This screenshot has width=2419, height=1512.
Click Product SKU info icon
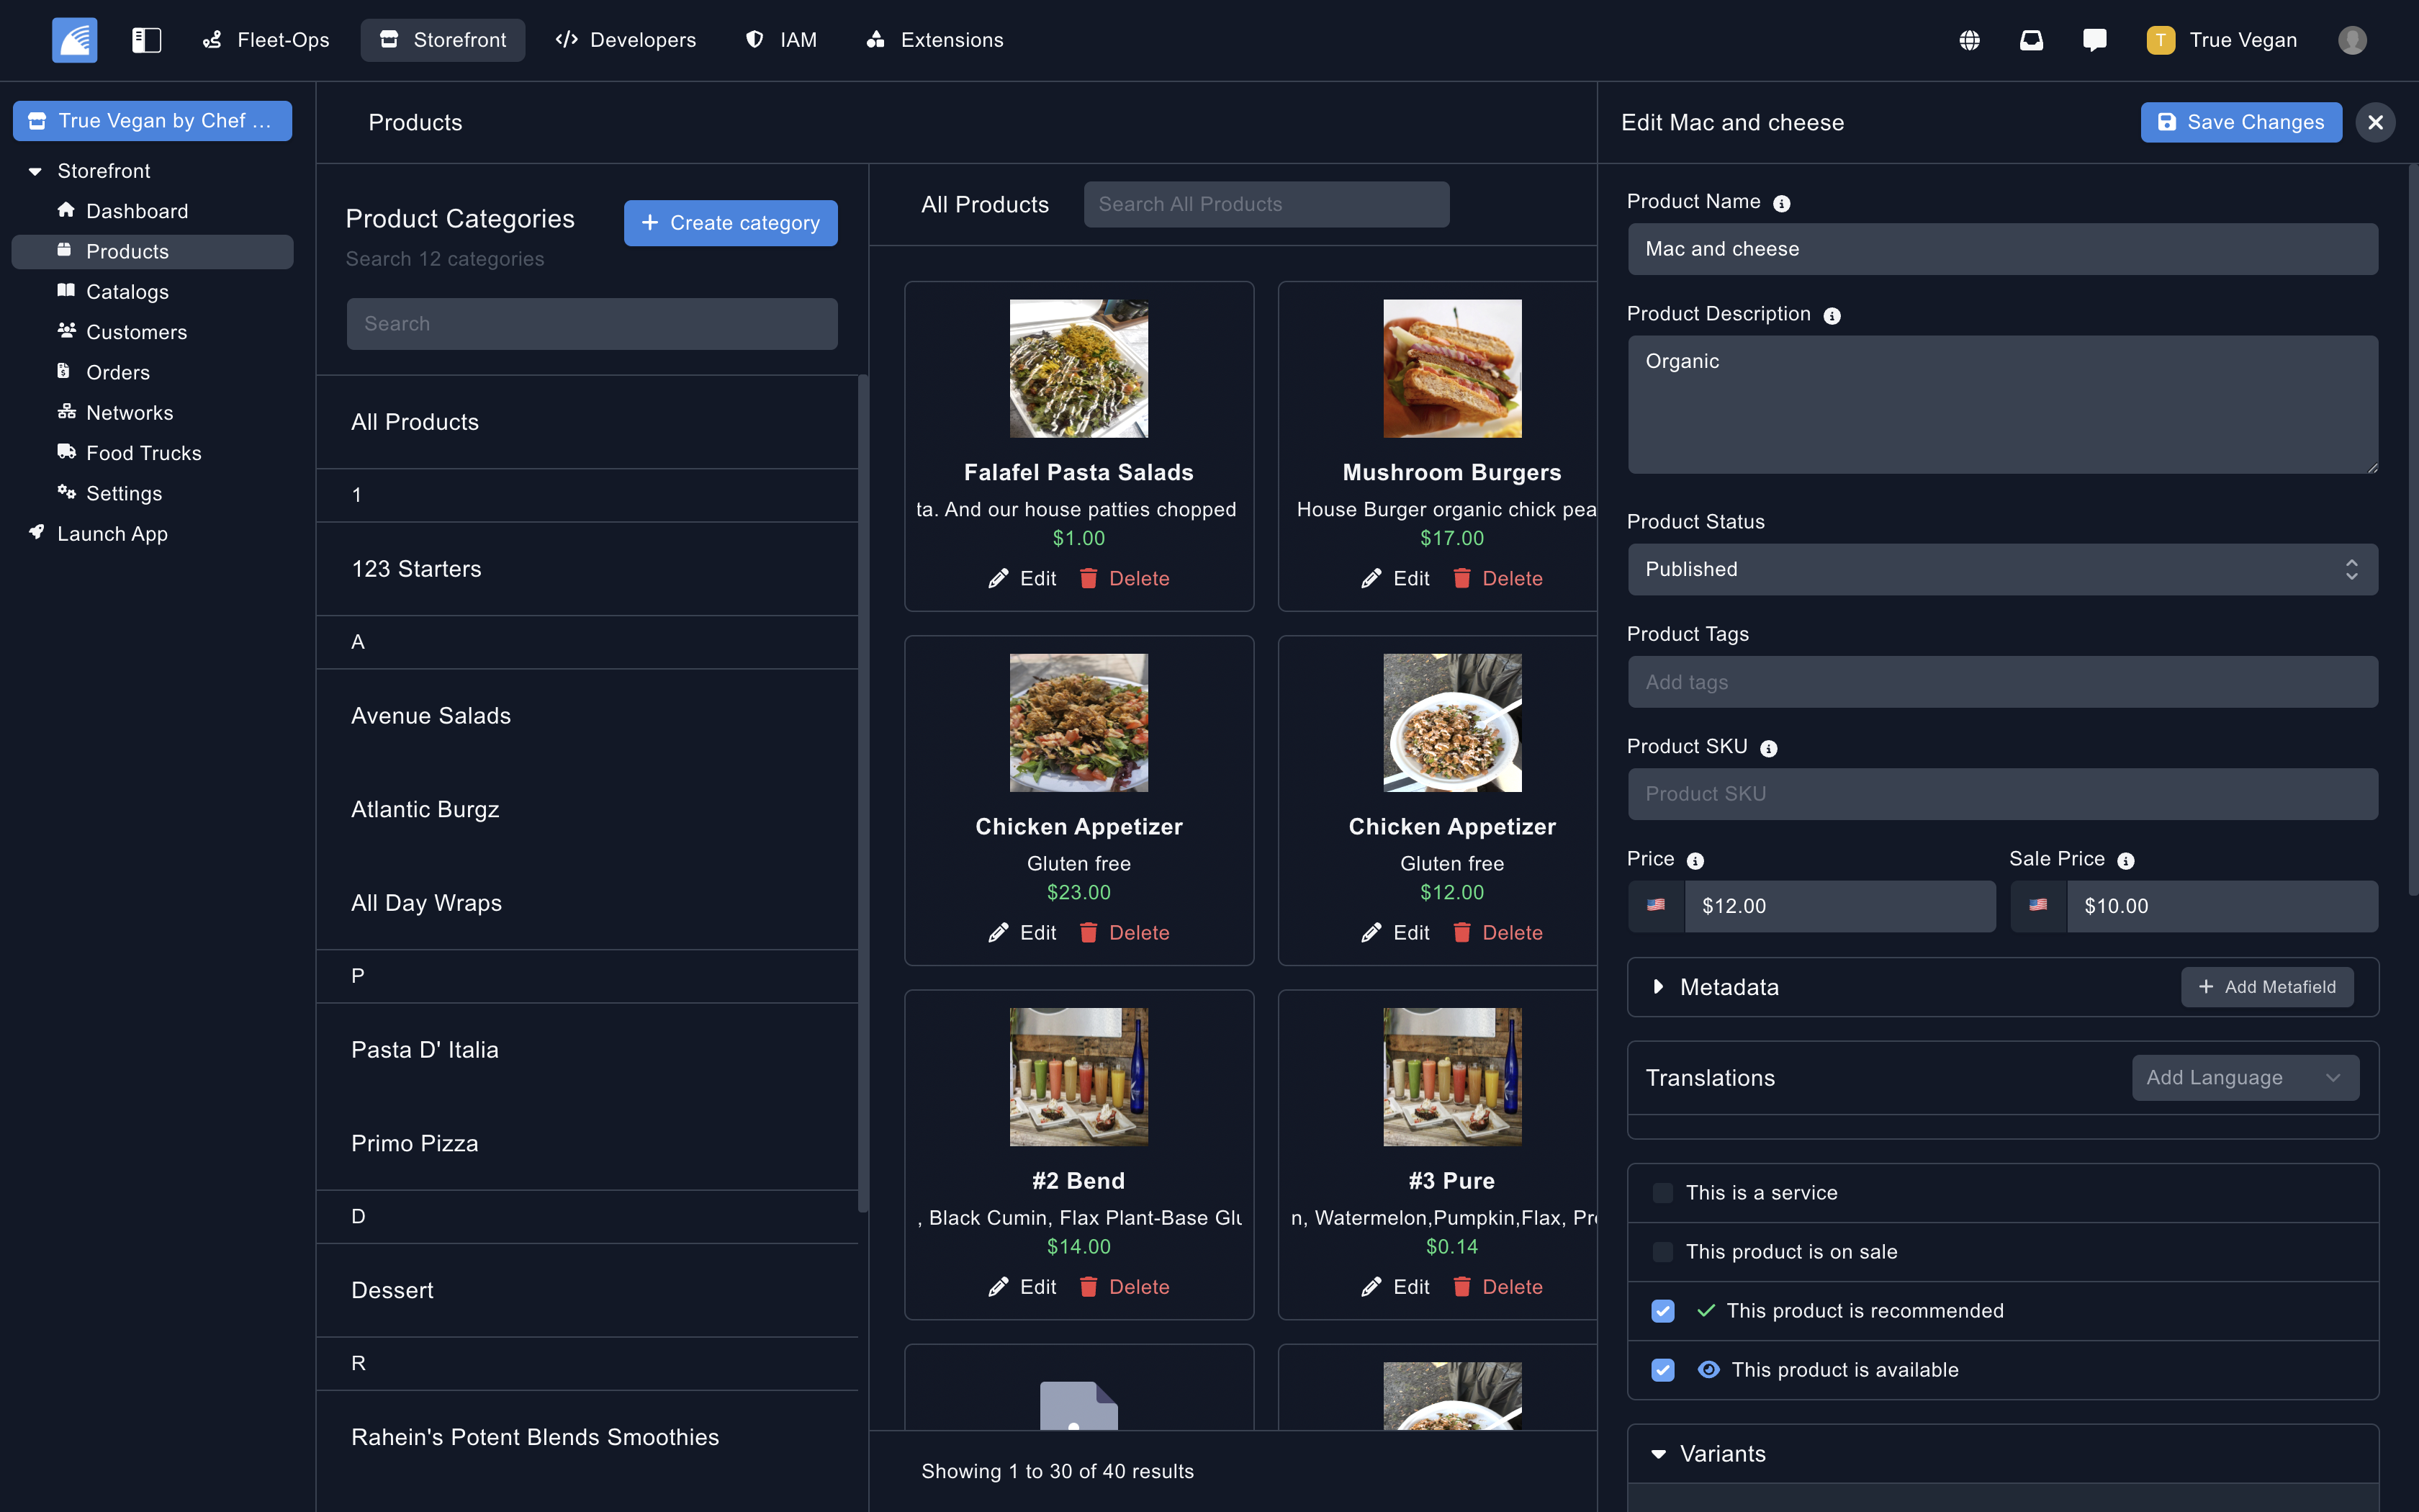1768,748
